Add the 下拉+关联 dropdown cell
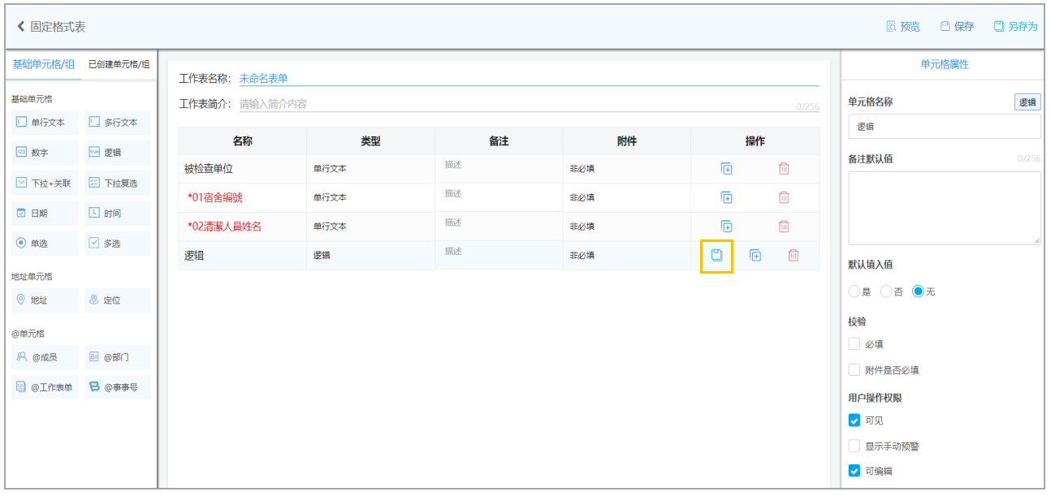The image size is (1051, 496). [45, 183]
